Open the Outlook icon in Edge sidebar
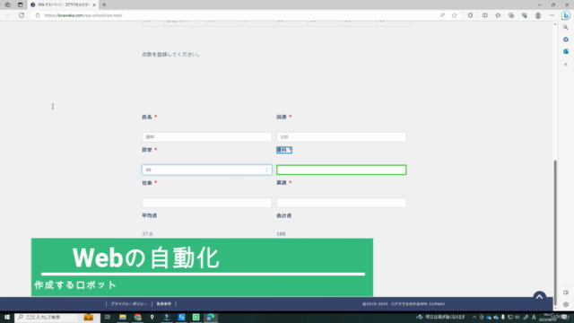This screenshot has height=323, width=574. pyautogui.click(x=566, y=52)
